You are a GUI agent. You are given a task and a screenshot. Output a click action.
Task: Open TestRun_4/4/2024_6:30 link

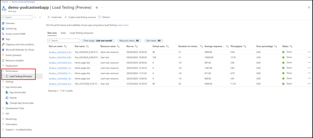pos(61,52)
